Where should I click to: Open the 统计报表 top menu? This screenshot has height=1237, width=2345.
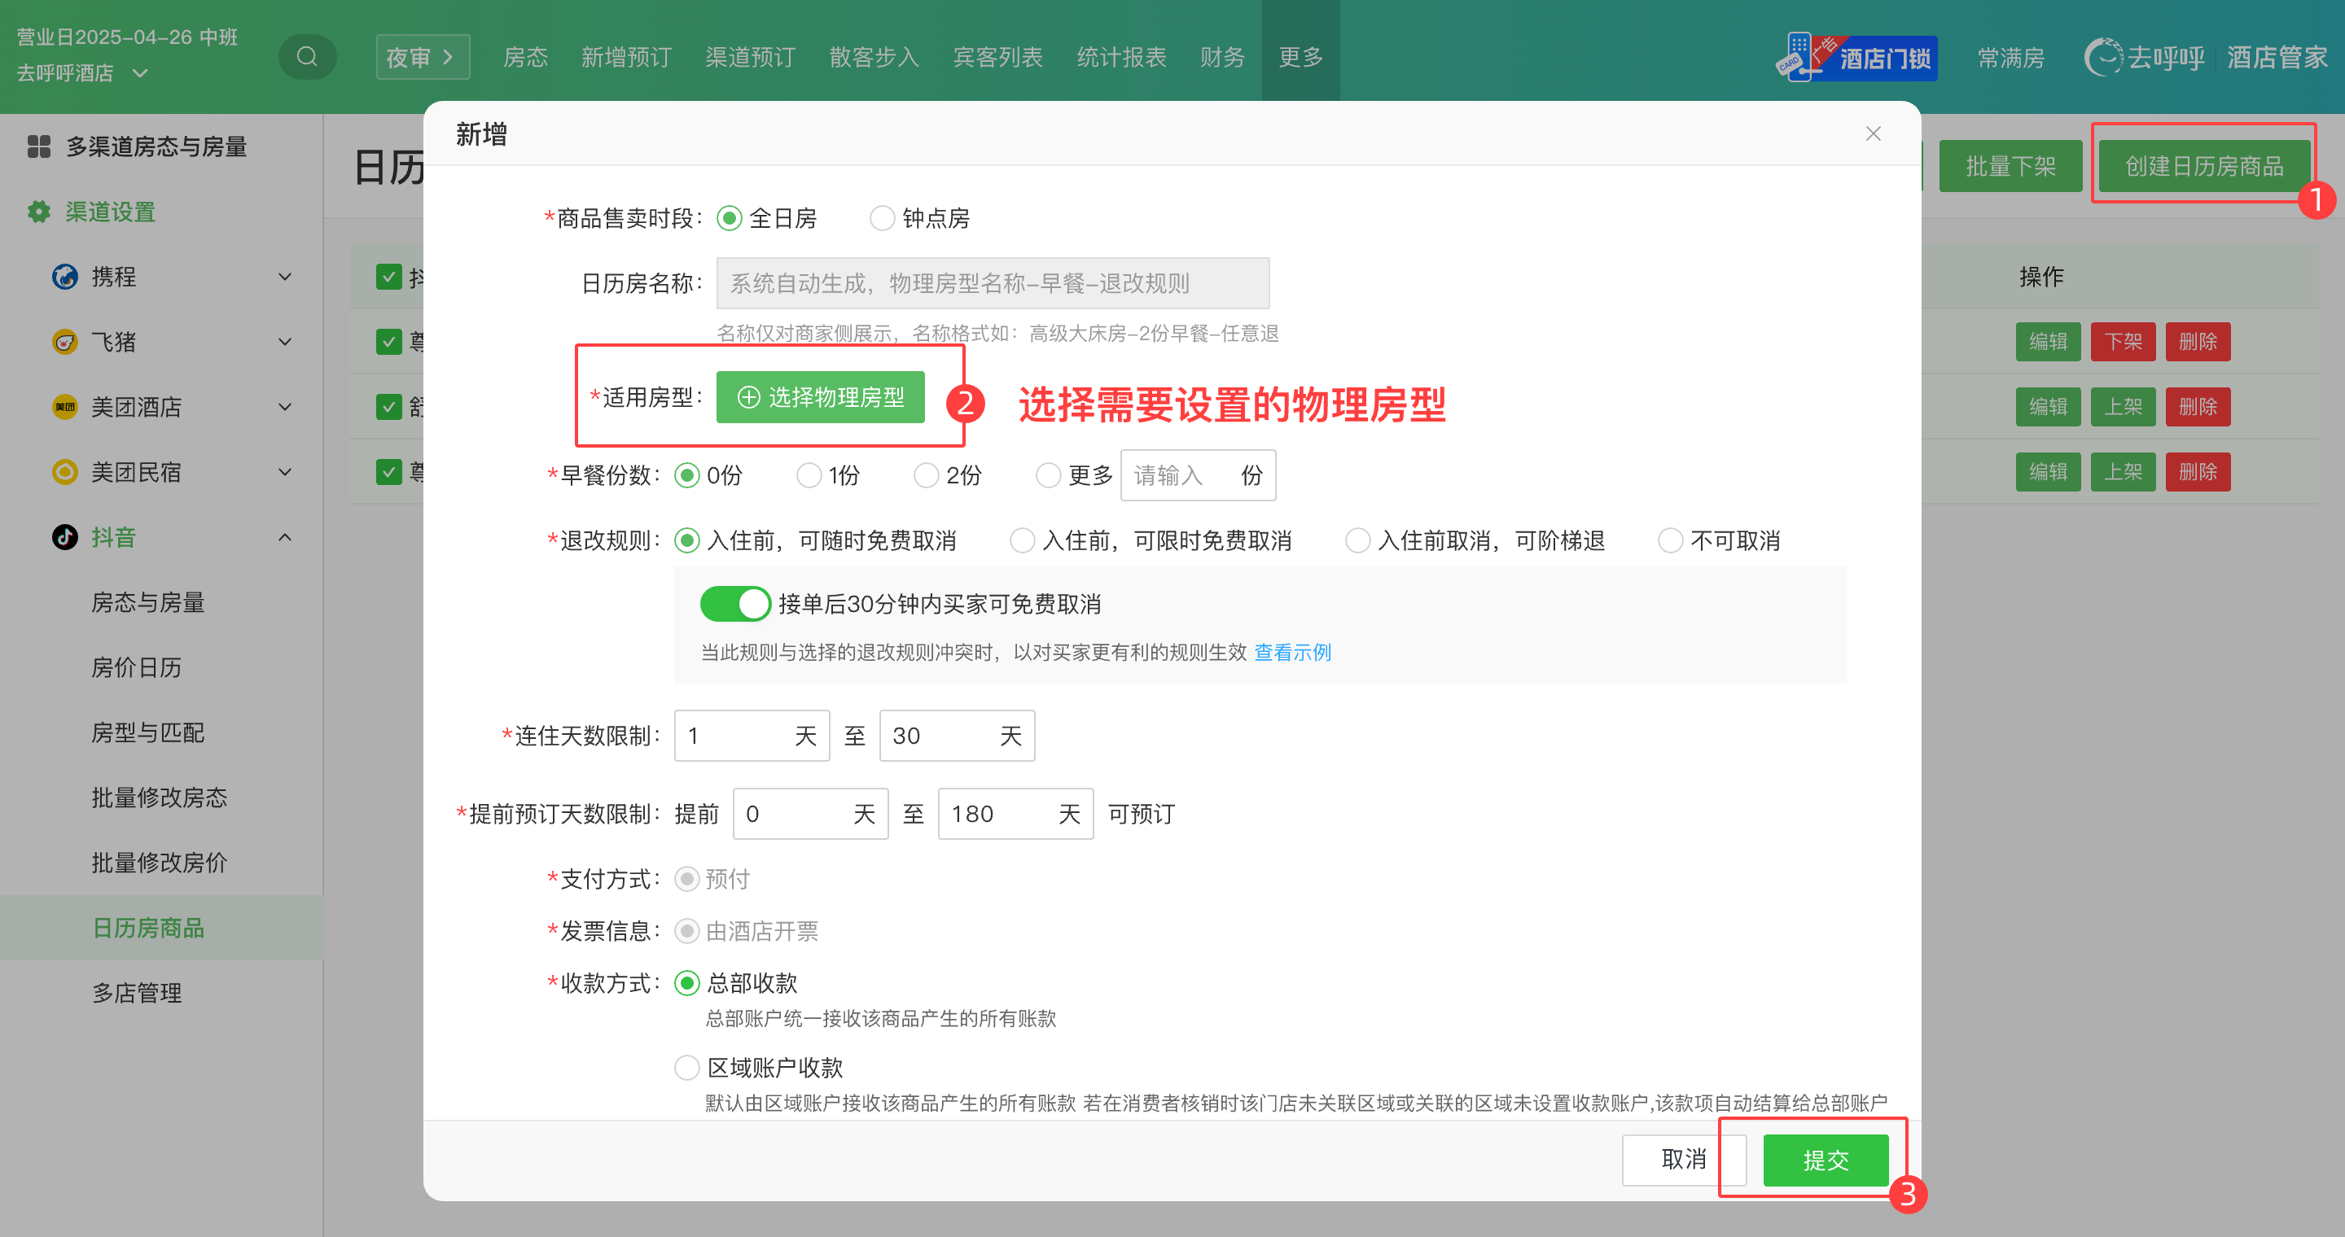(1120, 57)
